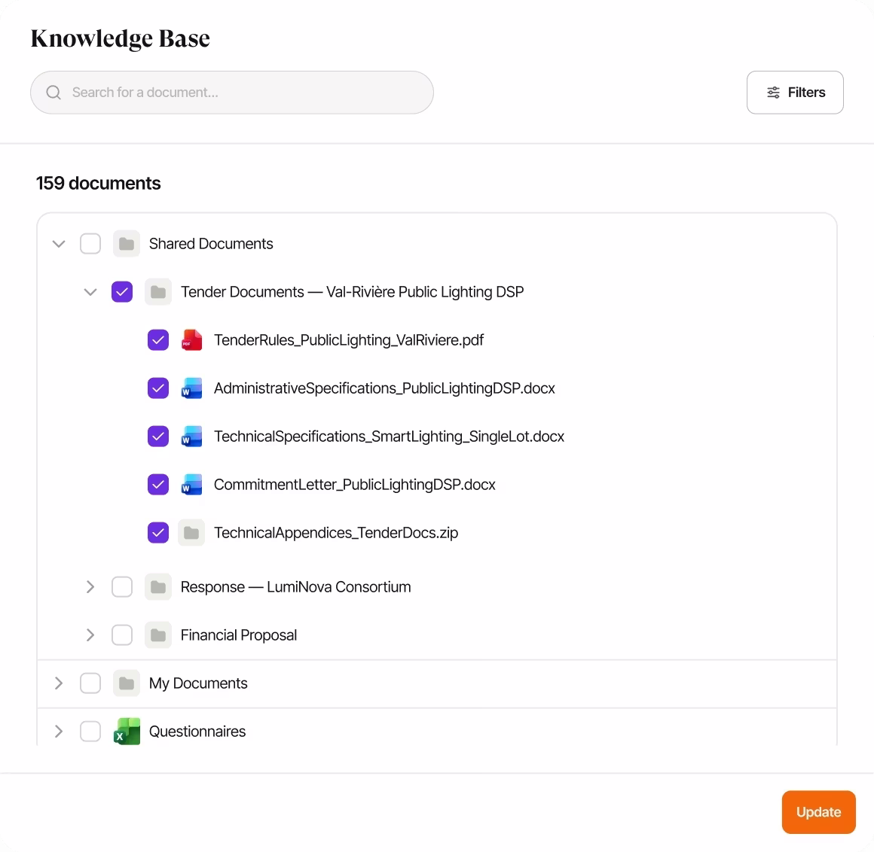Select TenderRules_PublicLighting_ValRiviere.pdf file name
The width and height of the screenshot is (874, 852).
[x=349, y=340]
